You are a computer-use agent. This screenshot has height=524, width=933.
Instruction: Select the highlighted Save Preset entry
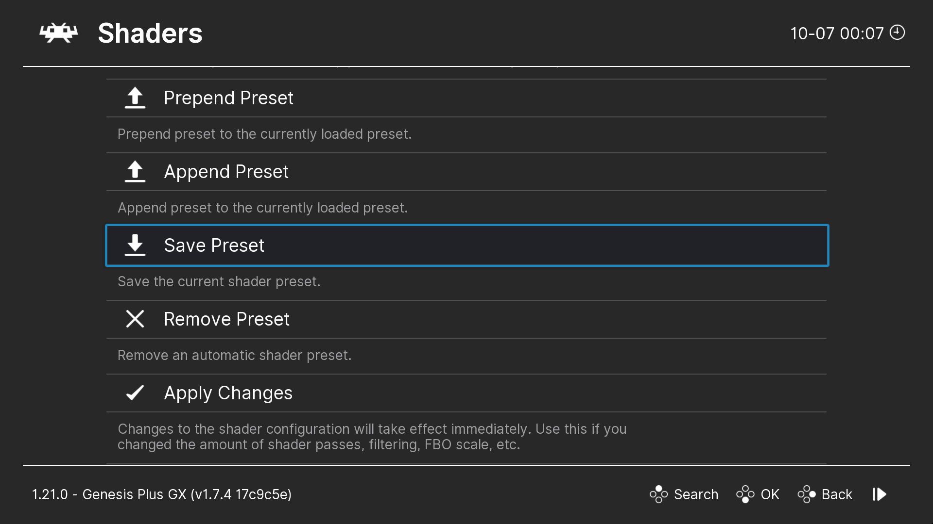click(x=467, y=246)
